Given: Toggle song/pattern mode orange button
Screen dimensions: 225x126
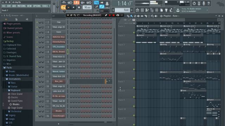Looking at the screenshot, I should (63, 7).
